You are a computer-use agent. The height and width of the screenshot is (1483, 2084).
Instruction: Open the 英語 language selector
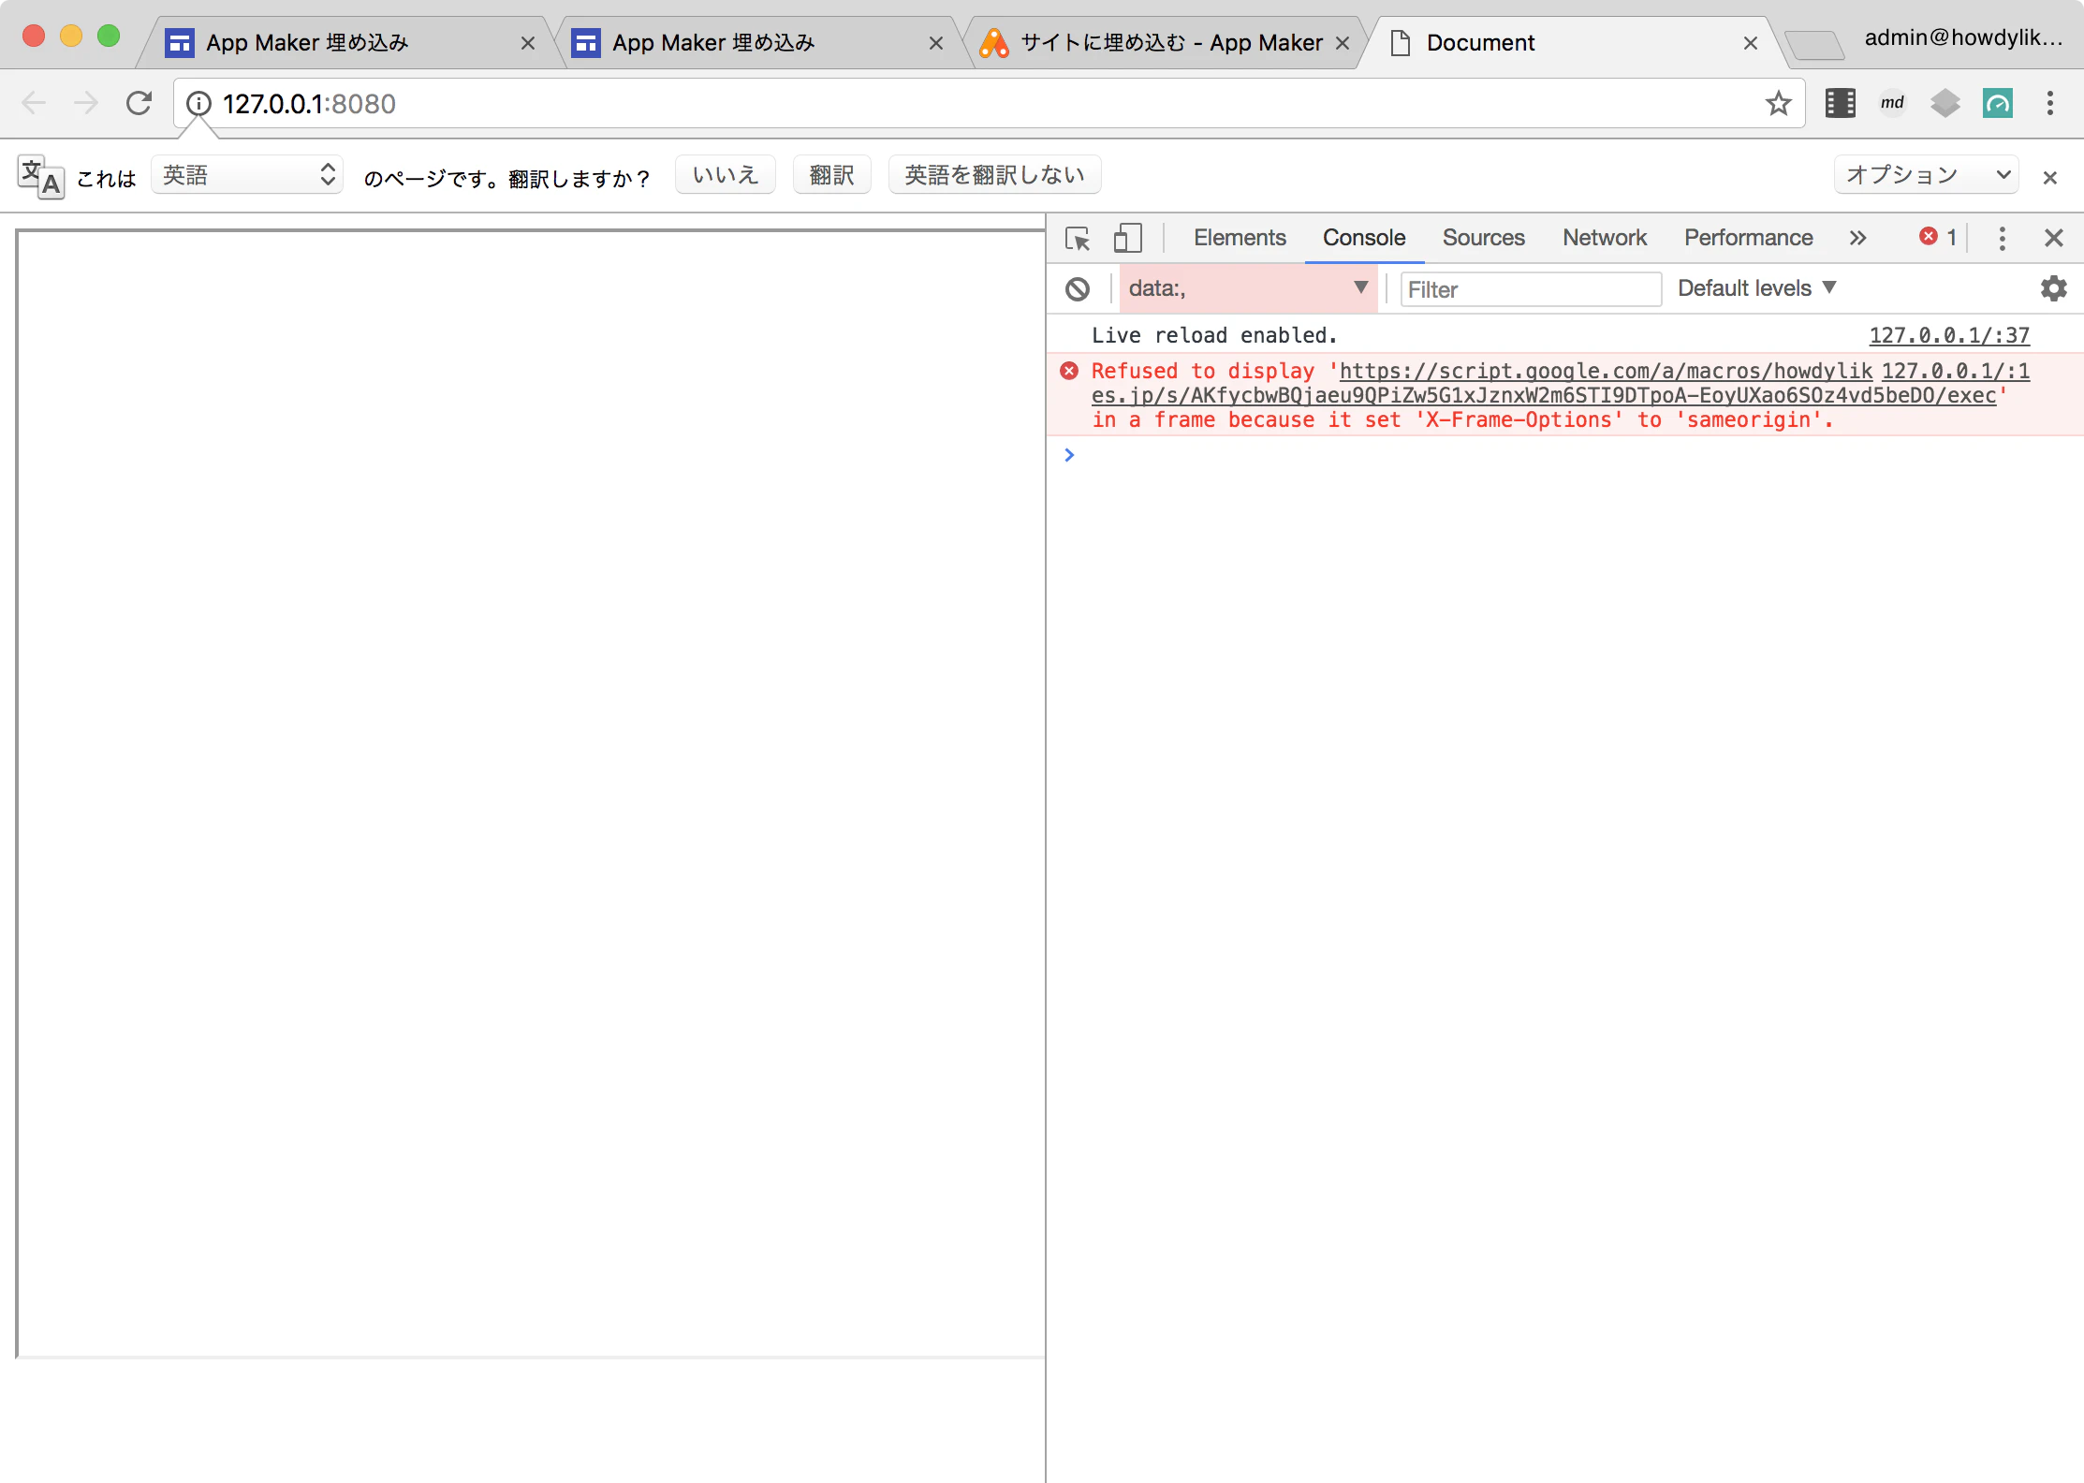247,175
